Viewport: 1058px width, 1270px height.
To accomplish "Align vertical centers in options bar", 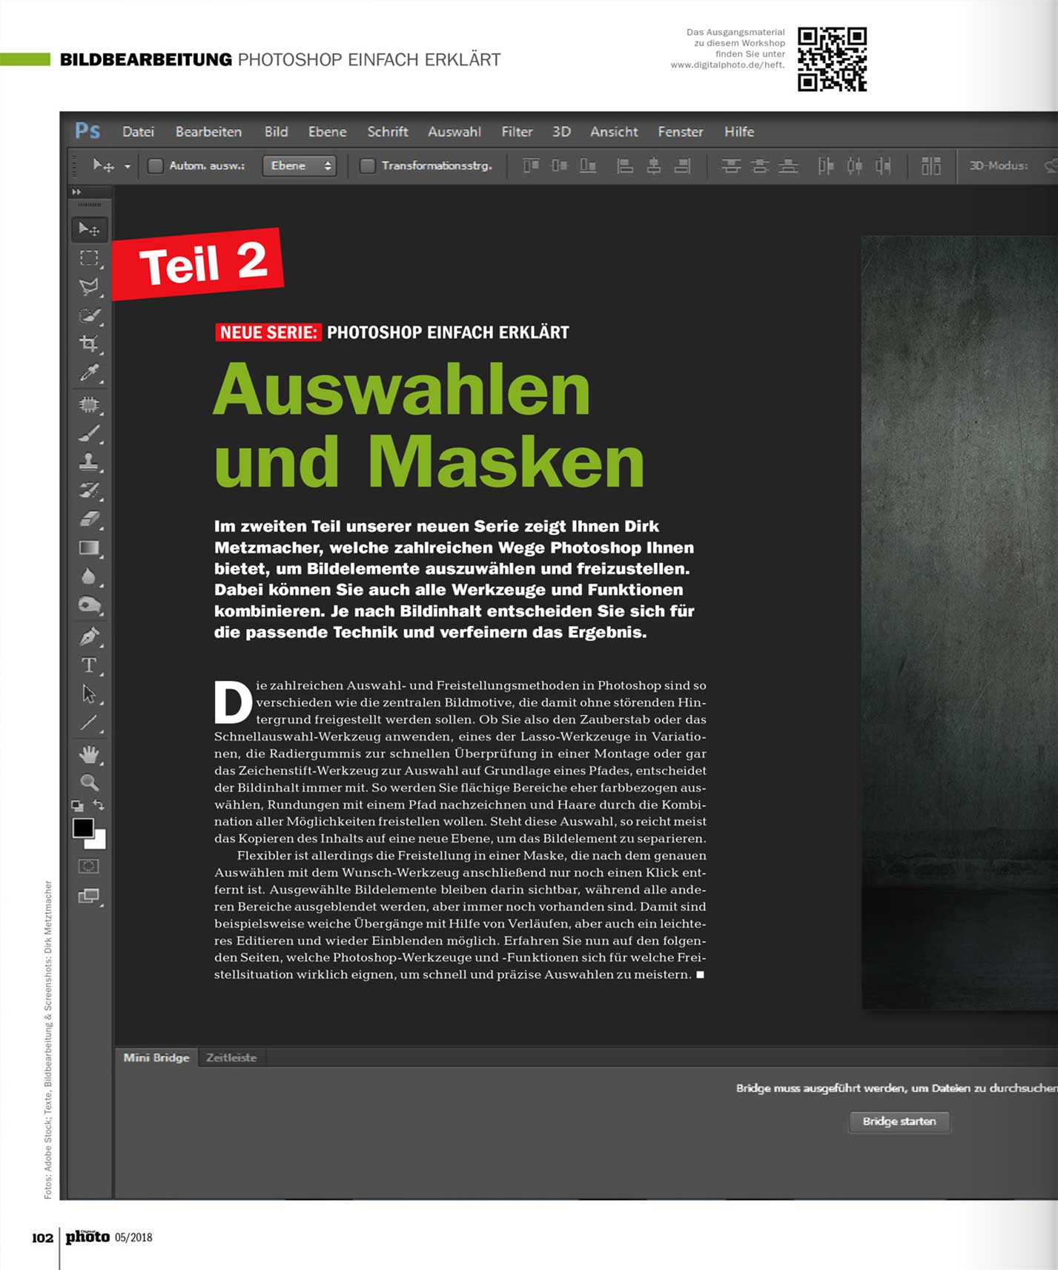I will click(560, 165).
